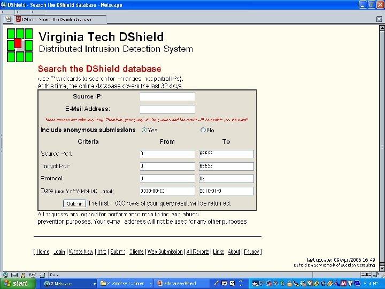Image resolution: width=385 pixels, height=289 pixels.
Task: Expand the first collapsed toolbar arrow
Action: tap(2, 12)
